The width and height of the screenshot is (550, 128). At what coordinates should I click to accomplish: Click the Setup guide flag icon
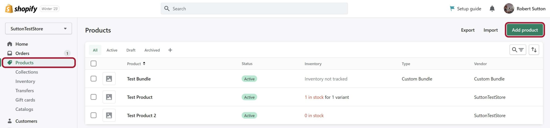[x=452, y=9]
